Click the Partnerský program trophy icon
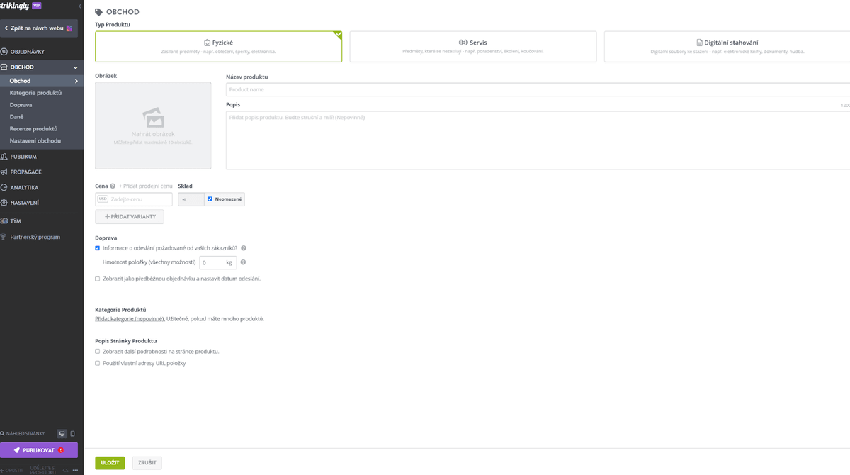Image resolution: width=850 pixels, height=475 pixels. click(x=4, y=237)
